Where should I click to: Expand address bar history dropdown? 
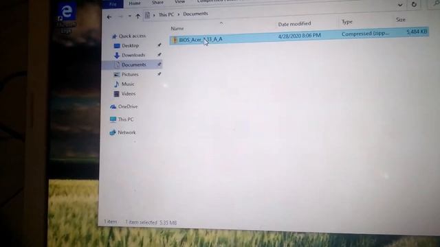(x=400, y=5)
